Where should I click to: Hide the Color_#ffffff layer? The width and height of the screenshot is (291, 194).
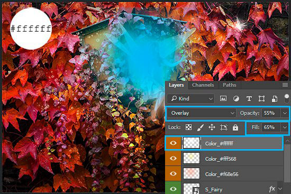(173, 143)
